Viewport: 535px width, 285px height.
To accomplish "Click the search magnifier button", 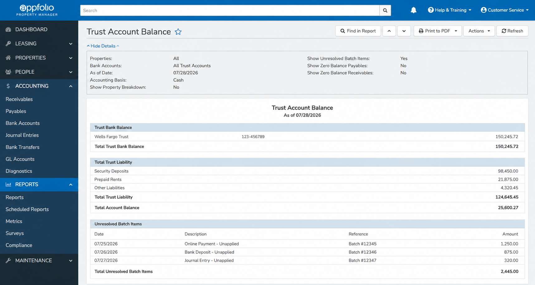I will [x=385, y=10].
